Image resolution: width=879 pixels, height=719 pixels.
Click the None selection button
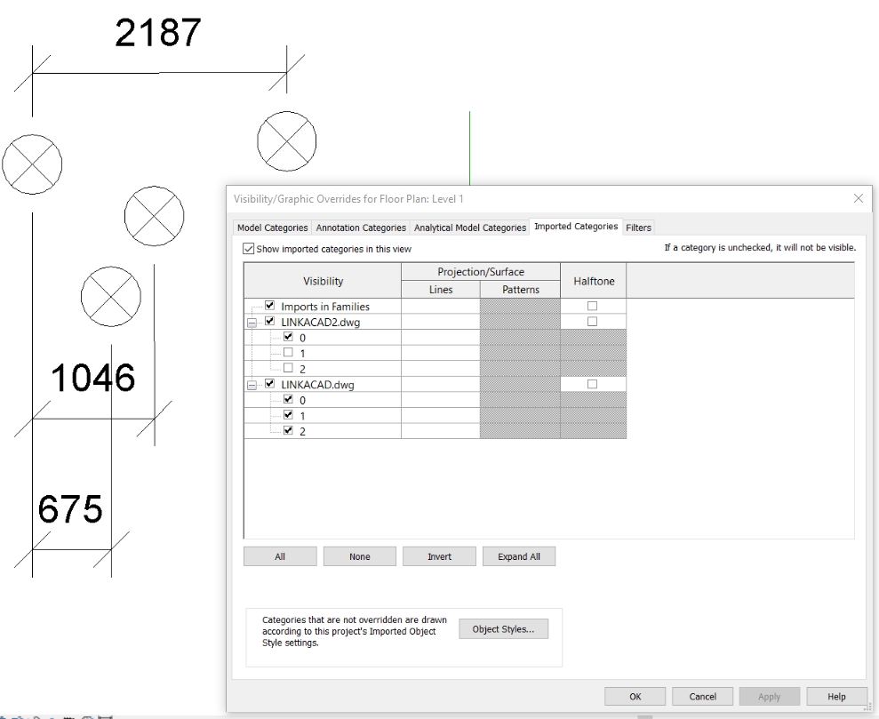click(x=359, y=556)
